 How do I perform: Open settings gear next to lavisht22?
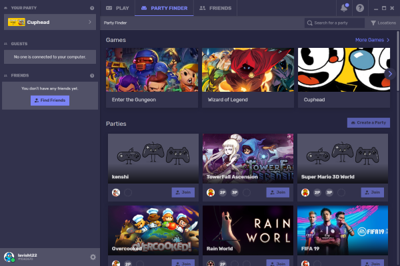(x=93, y=257)
